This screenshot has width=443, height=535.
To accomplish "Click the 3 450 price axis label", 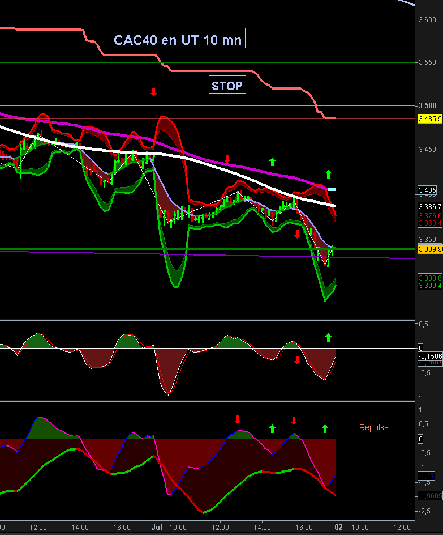I will coord(427,150).
